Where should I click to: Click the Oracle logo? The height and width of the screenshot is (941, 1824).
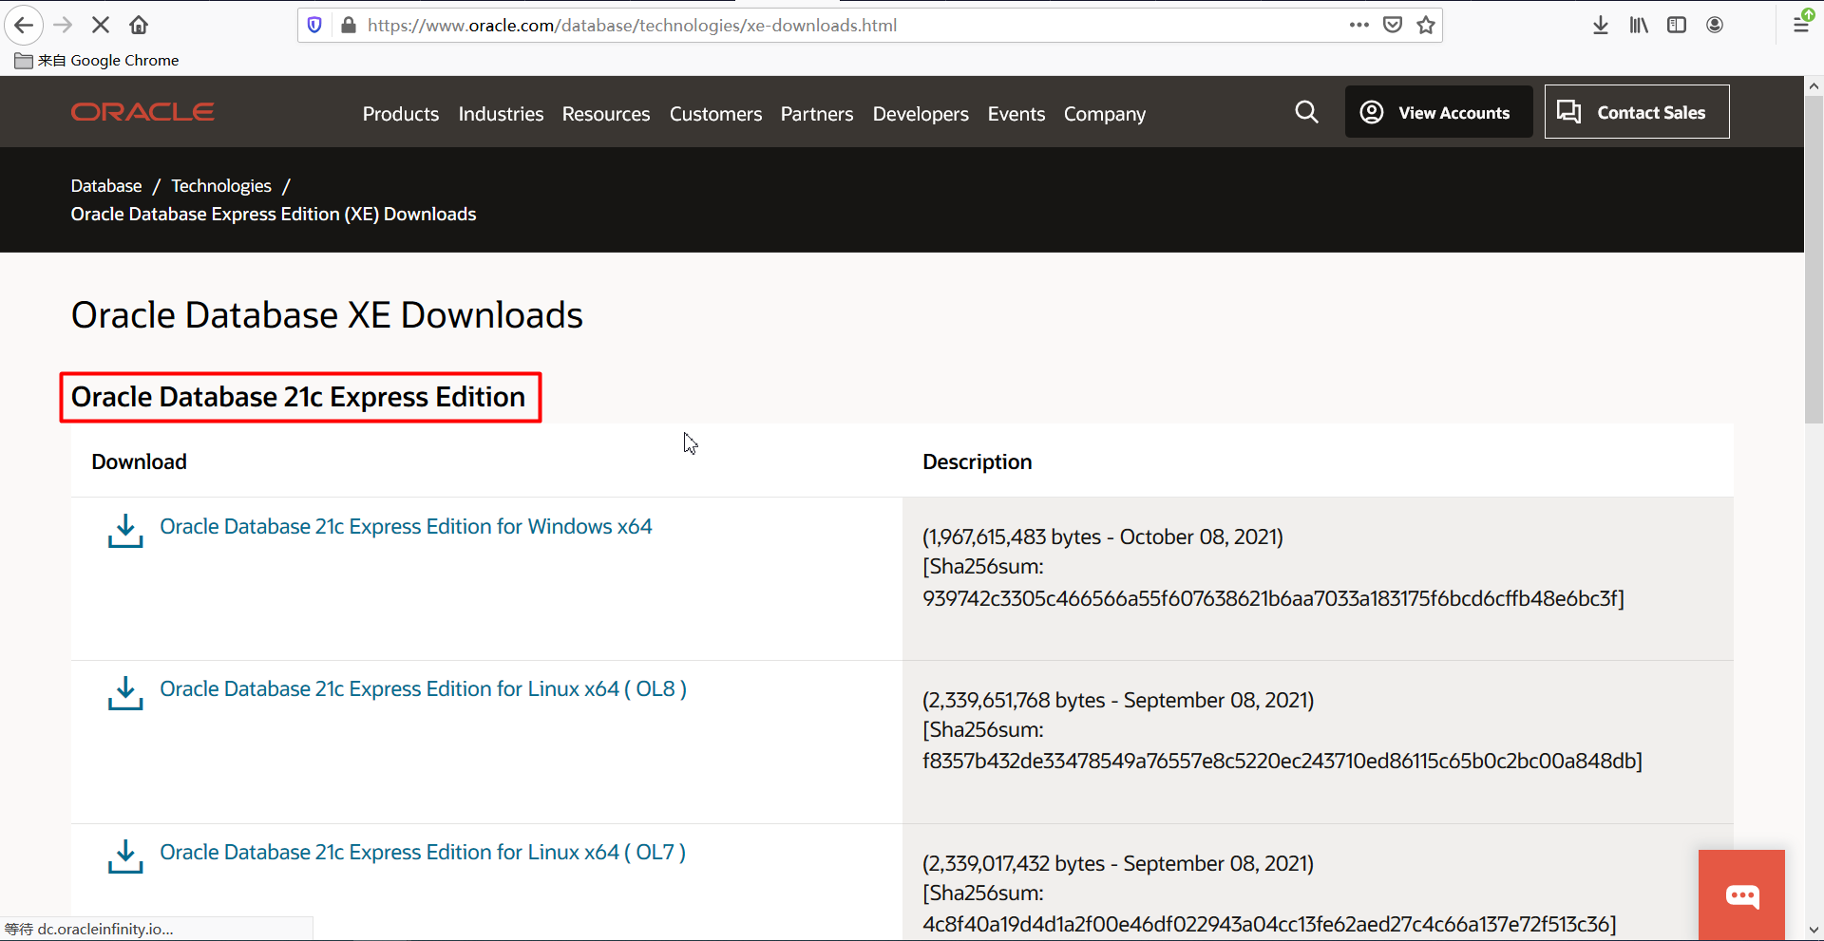pyautogui.click(x=142, y=112)
